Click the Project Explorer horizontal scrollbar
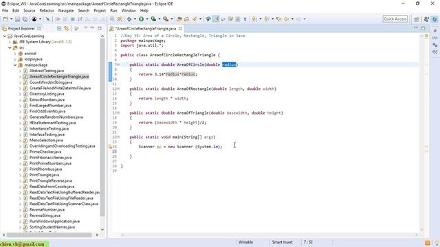440x247 pixels. pyautogui.click(x=49, y=235)
